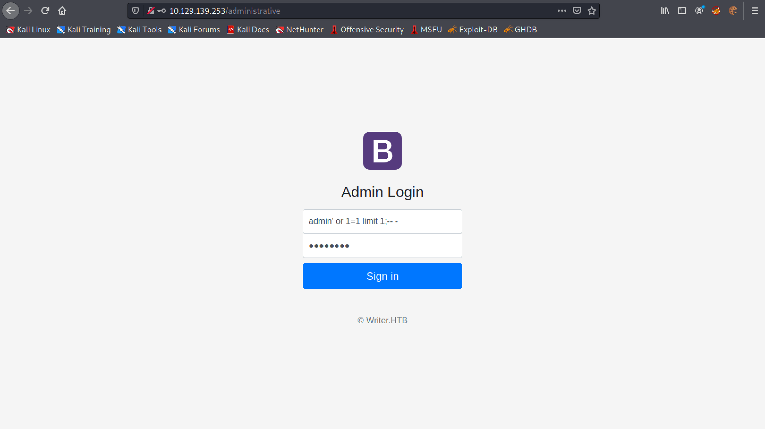Open tracking protection shield icon
Viewport: 765px width, 429px height.
135,11
